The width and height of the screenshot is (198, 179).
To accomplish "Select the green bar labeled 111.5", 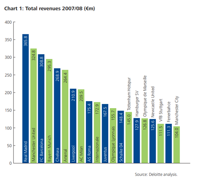I will (x=161, y=144).
